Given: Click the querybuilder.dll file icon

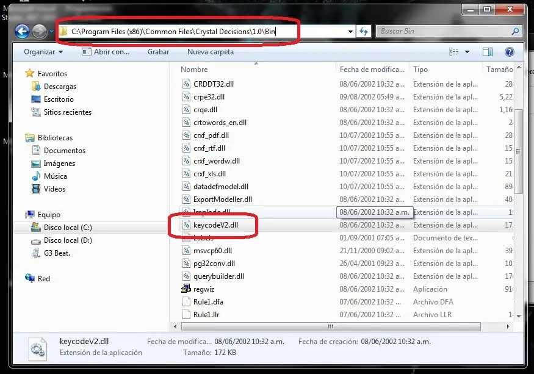Looking at the screenshot, I should click(x=186, y=276).
